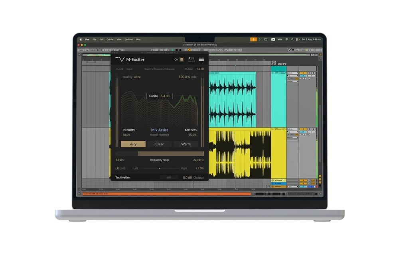Toggle the MIDI map mode button
Screen dimensions: 399x253
coord(303,50)
